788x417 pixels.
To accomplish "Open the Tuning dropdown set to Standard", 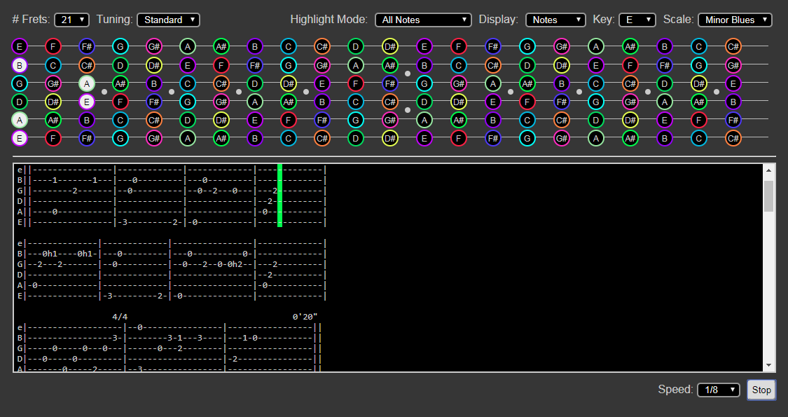I will tap(168, 20).
